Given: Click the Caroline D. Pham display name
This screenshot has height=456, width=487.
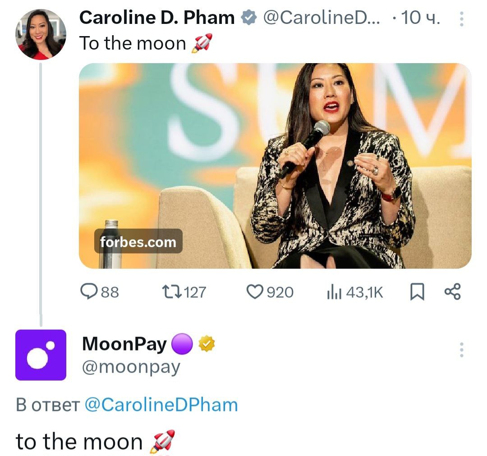Looking at the screenshot, I should 157,18.
